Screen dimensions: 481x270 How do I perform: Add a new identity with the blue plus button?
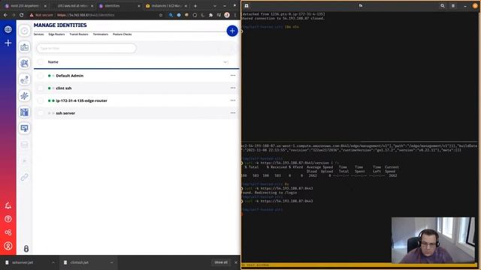(232, 31)
